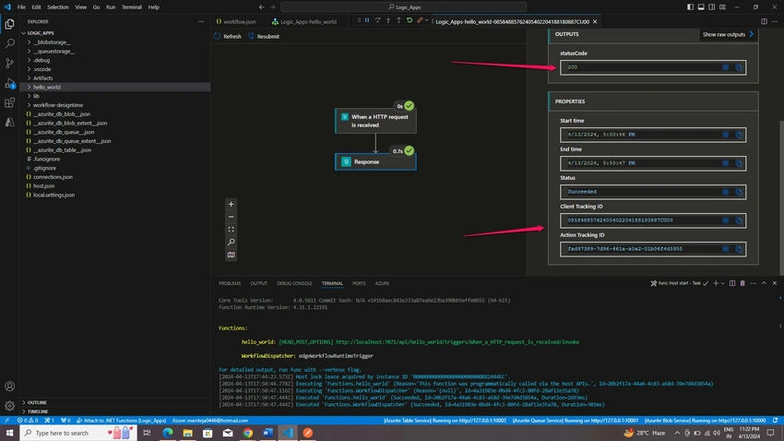784x441 pixels.
Task: Open the Azure view in activity bar
Action: pyautogui.click(x=9, y=122)
